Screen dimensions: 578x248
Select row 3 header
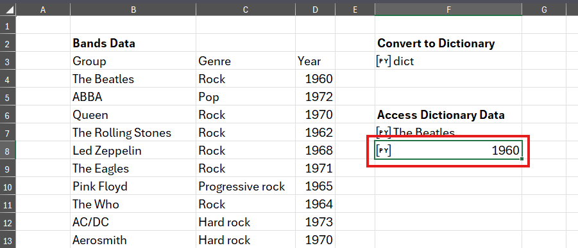tap(8, 61)
